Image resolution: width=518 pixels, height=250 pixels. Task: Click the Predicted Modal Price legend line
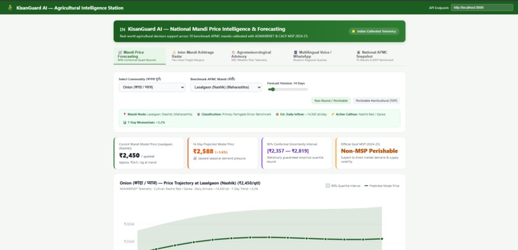tap(366, 186)
